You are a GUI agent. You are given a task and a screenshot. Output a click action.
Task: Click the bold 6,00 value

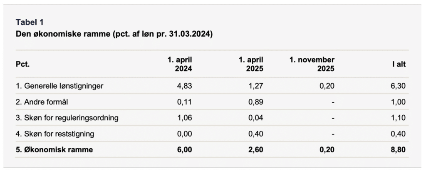[185, 150]
